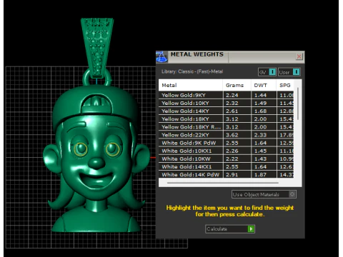The image size is (343, 257).
Task: Select the Yellow Gold:9KY row
Action: [x=226, y=95]
